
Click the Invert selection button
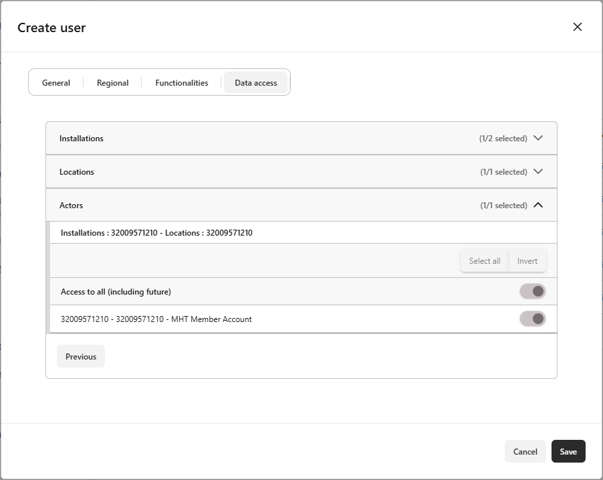point(527,261)
